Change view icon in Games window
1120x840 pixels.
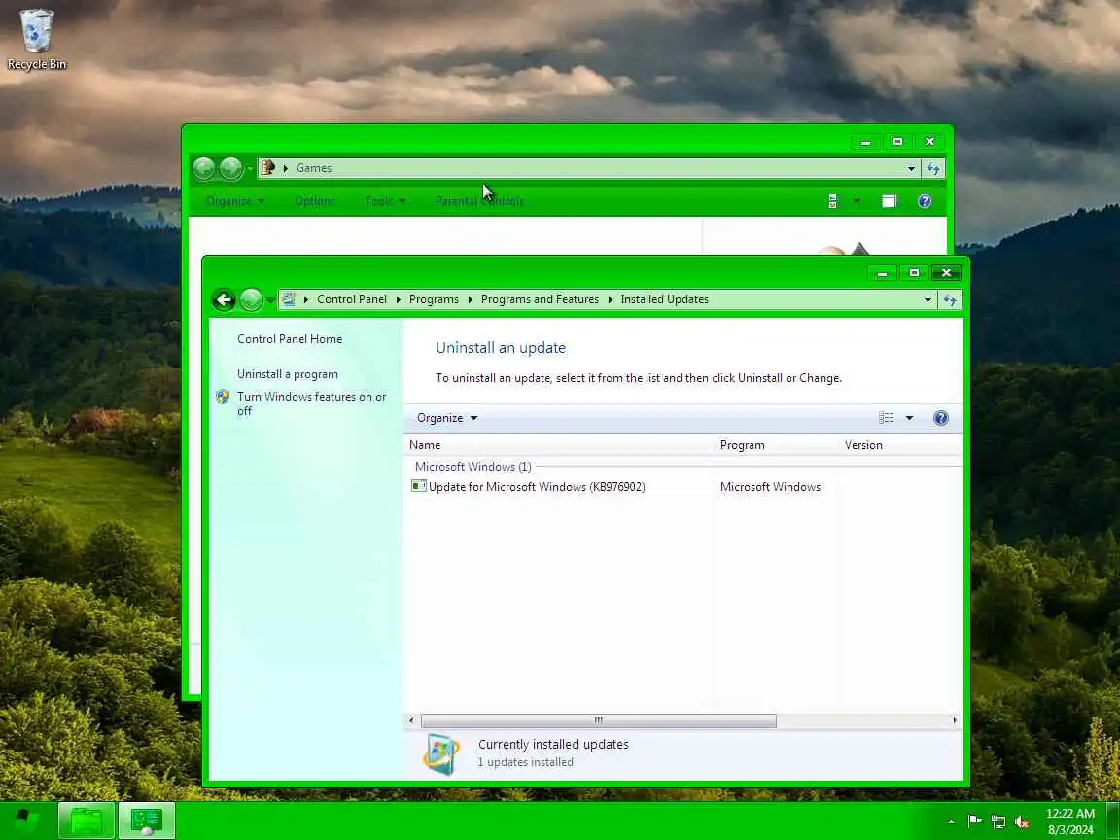(833, 201)
